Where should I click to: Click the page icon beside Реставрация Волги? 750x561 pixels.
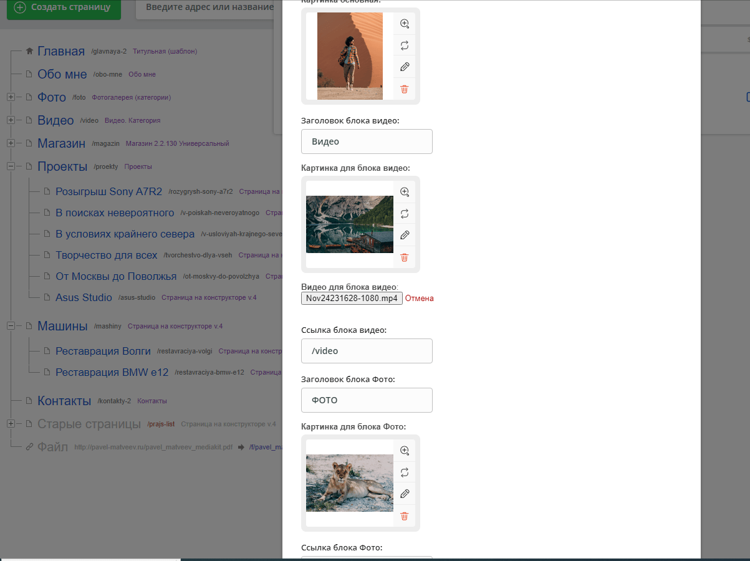pyautogui.click(x=47, y=351)
